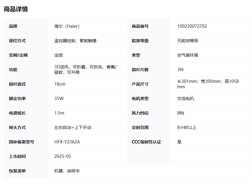Click the 左右自动+上下手动 value

73,127
